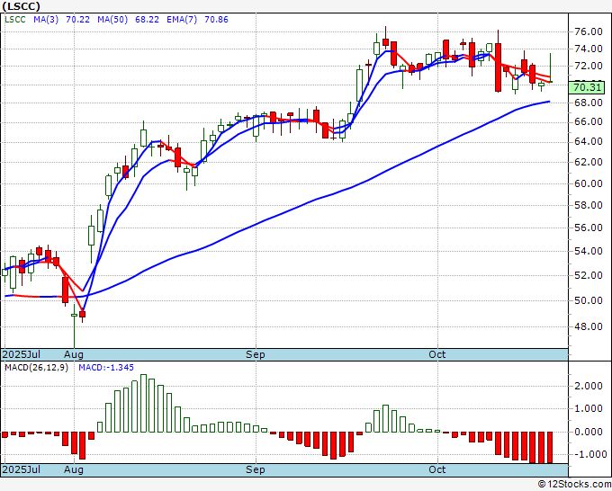This screenshot has width=612, height=491.
Task: Select the 54.00 price axis label
Action: tap(589, 251)
